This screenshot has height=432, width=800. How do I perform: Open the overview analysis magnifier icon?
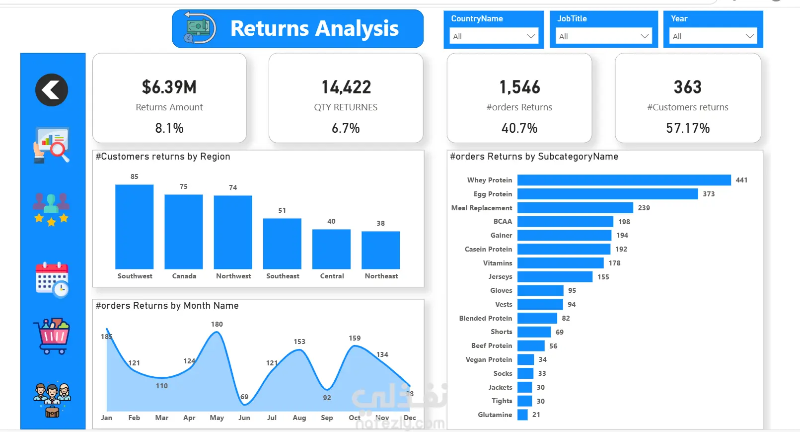coord(52,145)
